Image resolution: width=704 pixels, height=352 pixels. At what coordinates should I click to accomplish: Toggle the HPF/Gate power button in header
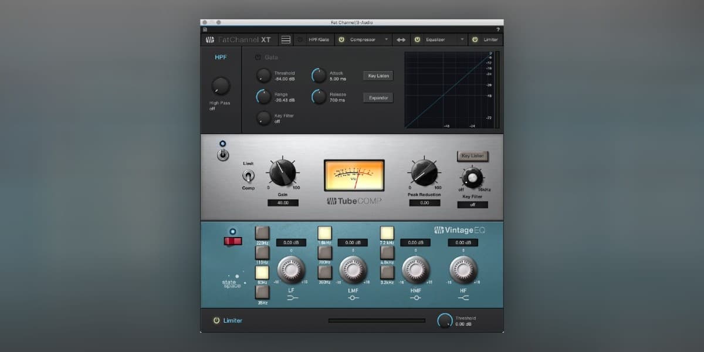point(300,40)
